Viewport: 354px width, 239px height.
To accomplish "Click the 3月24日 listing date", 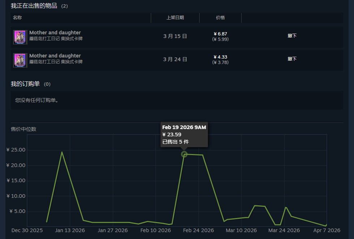I will click(x=175, y=59).
